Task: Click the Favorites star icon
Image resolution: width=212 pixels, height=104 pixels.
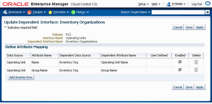Action: point(50,12)
